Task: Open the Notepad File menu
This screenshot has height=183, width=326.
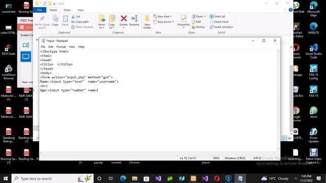Action: (x=43, y=47)
